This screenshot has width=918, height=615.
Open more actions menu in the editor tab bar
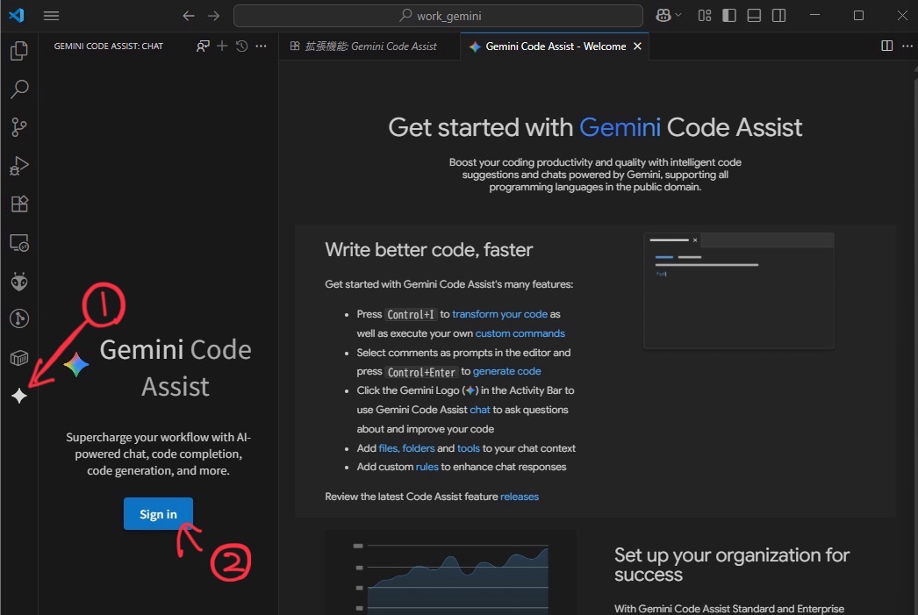coord(907,46)
